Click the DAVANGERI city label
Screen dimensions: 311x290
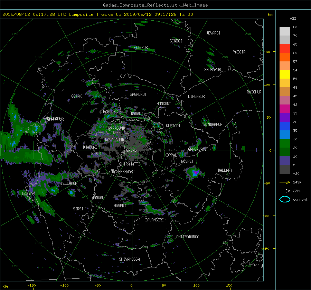[x=154, y=220]
